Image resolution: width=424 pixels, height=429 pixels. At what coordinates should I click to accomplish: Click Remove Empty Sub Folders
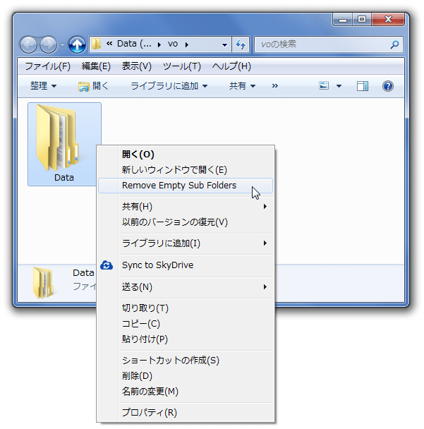[x=186, y=186]
